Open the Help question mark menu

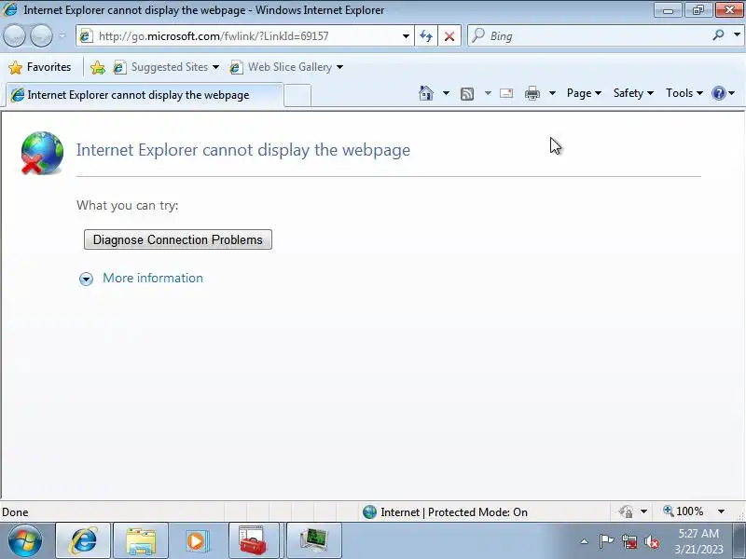click(723, 93)
